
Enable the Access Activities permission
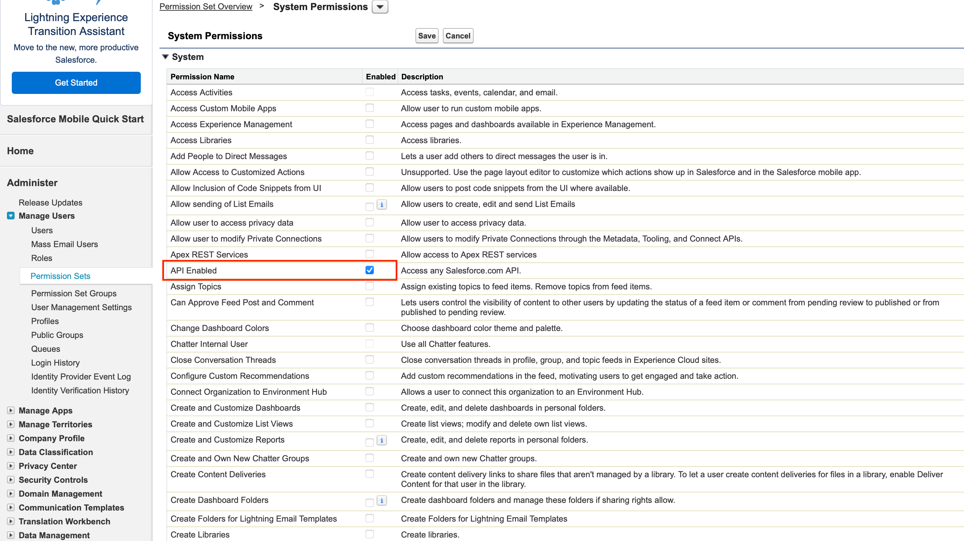coord(369,91)
